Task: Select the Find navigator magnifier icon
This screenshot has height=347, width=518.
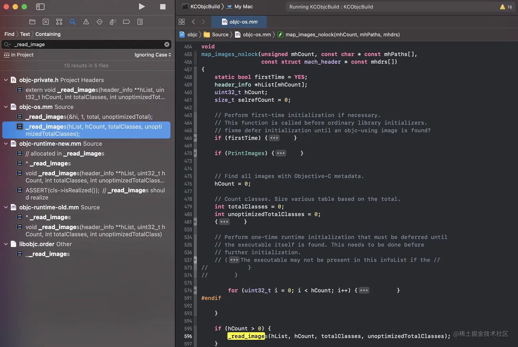Action: [73, 22]
